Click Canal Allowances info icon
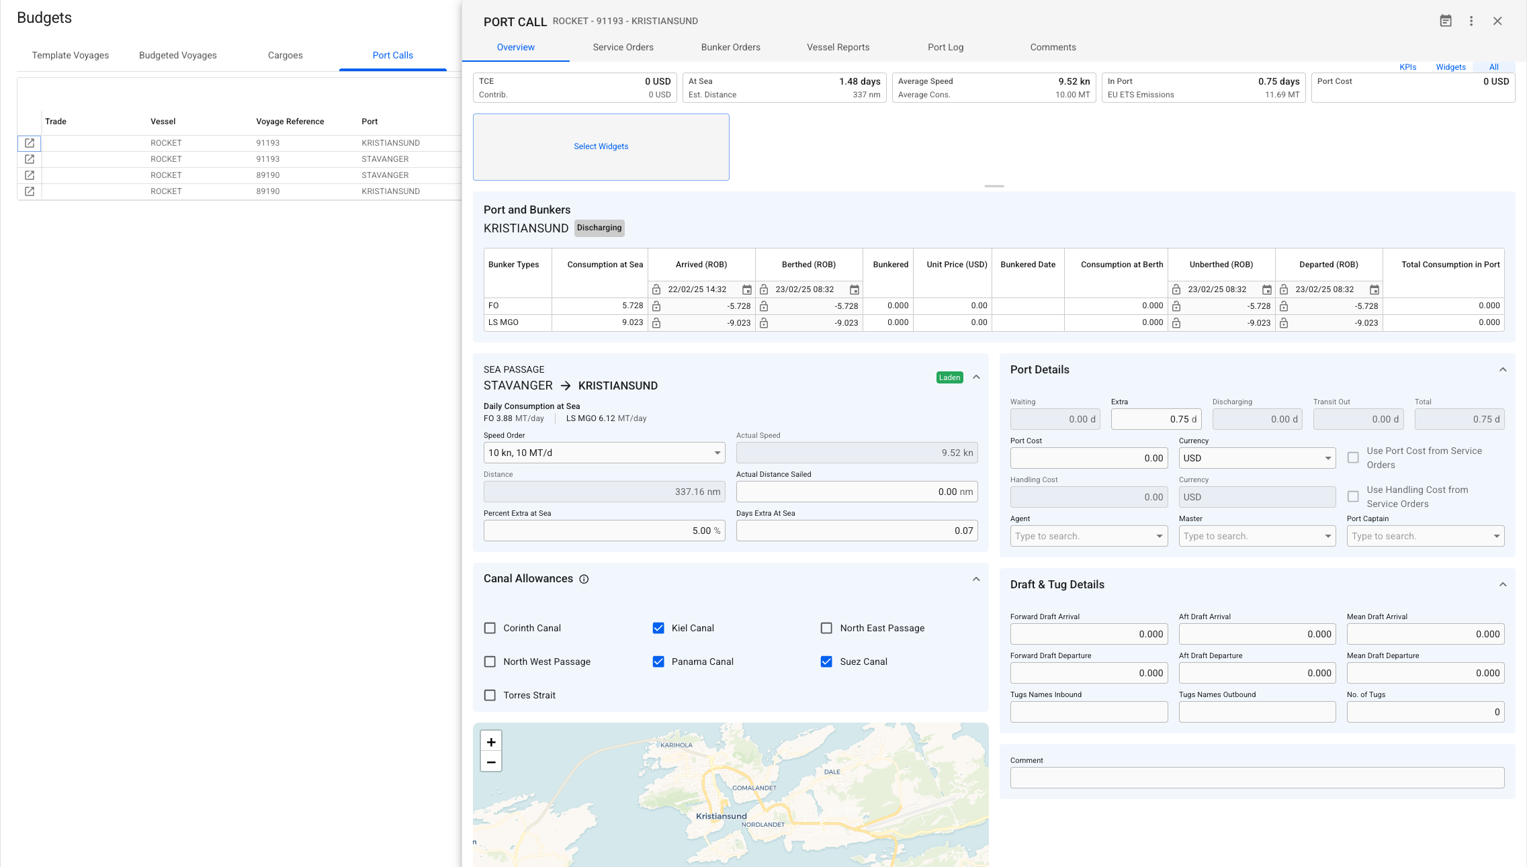This screenshot has width=1527, height=867. tap(584, 579)
